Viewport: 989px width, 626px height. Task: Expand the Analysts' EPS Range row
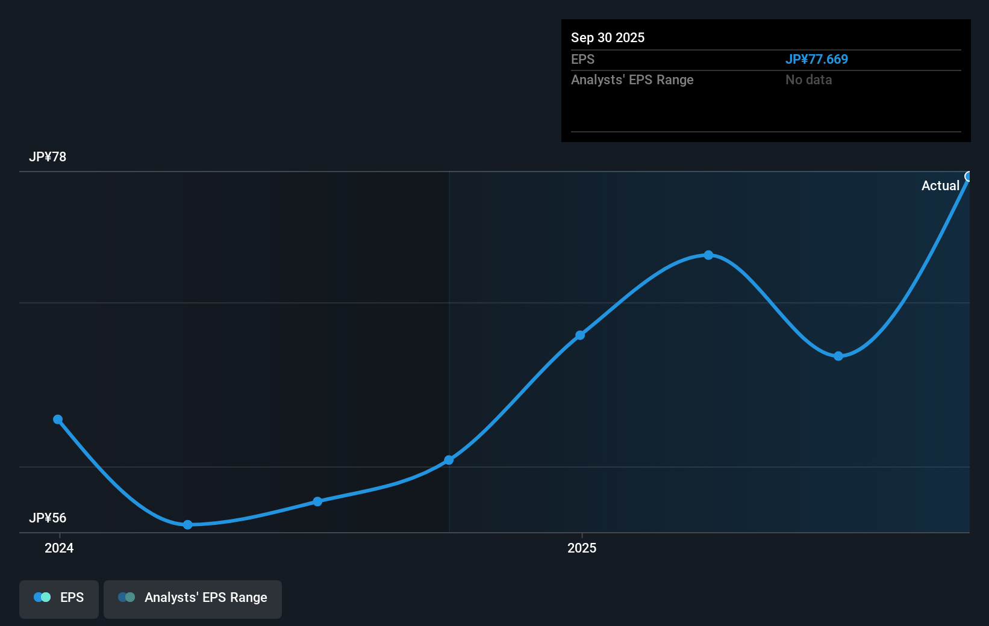coord(632,79)
